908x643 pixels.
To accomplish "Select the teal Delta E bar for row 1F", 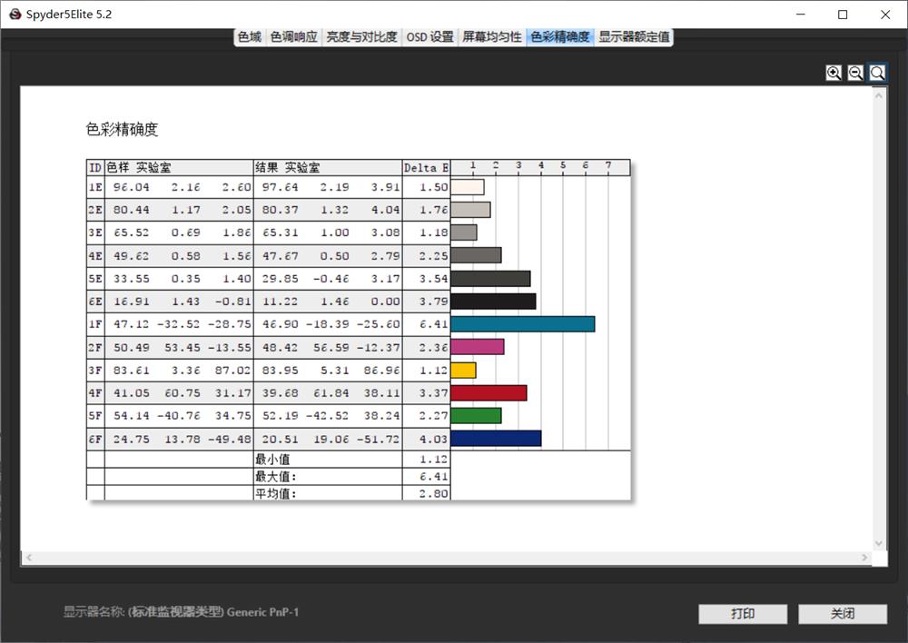I will coord(522,323).
